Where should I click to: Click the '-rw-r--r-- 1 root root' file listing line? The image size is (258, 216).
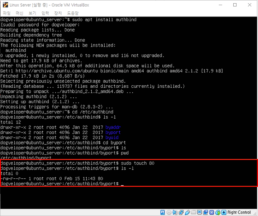(x=52, y=179)
